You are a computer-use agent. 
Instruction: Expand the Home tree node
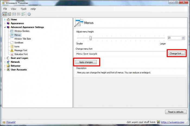[x=5, y=19]
